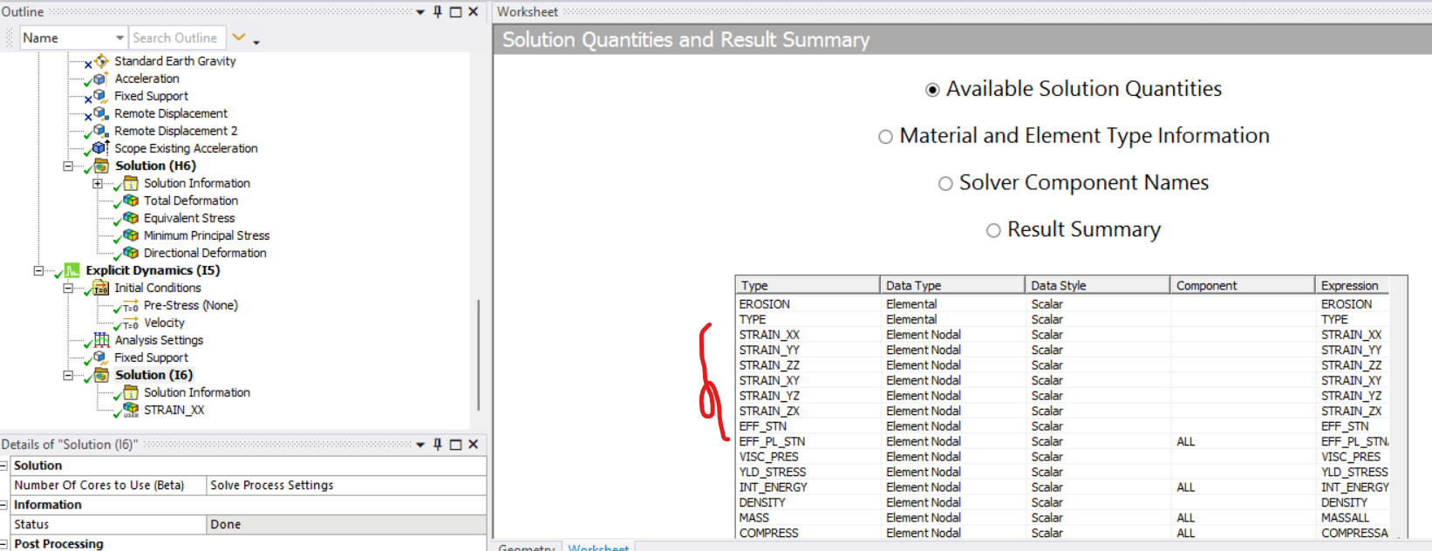Click the Solve Process Settings field
The height and width of the screenshot is (551, 1432).
(x=345, y=485)
